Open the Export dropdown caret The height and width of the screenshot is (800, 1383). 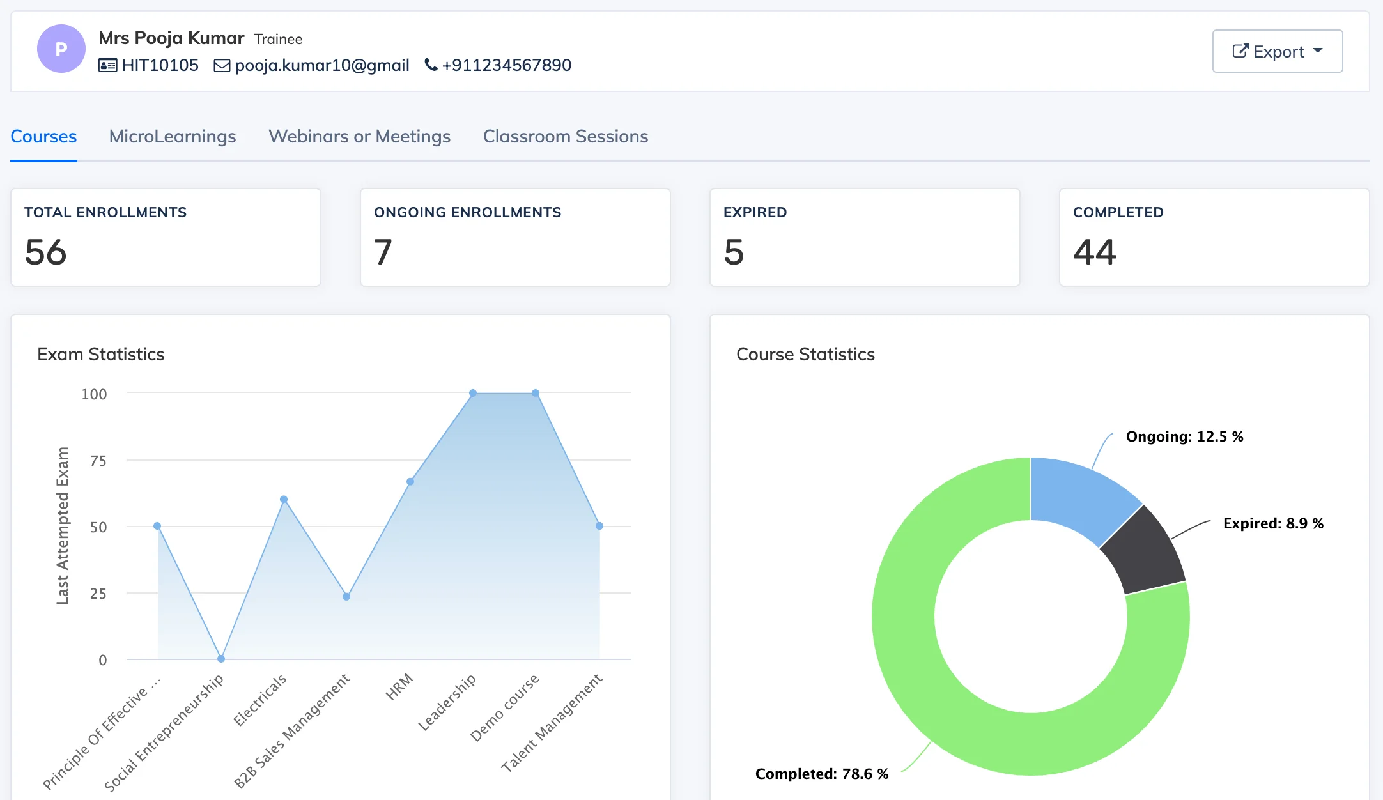(x=1318, y=50)
